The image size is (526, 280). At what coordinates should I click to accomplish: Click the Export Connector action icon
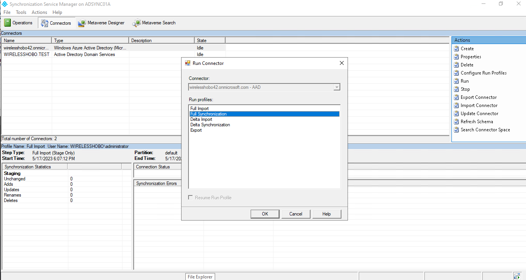point(456,97)
